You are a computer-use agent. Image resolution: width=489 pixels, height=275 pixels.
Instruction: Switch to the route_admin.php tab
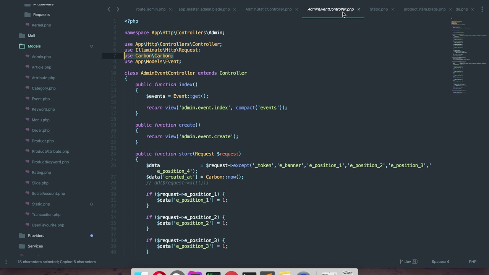point(151,9)
